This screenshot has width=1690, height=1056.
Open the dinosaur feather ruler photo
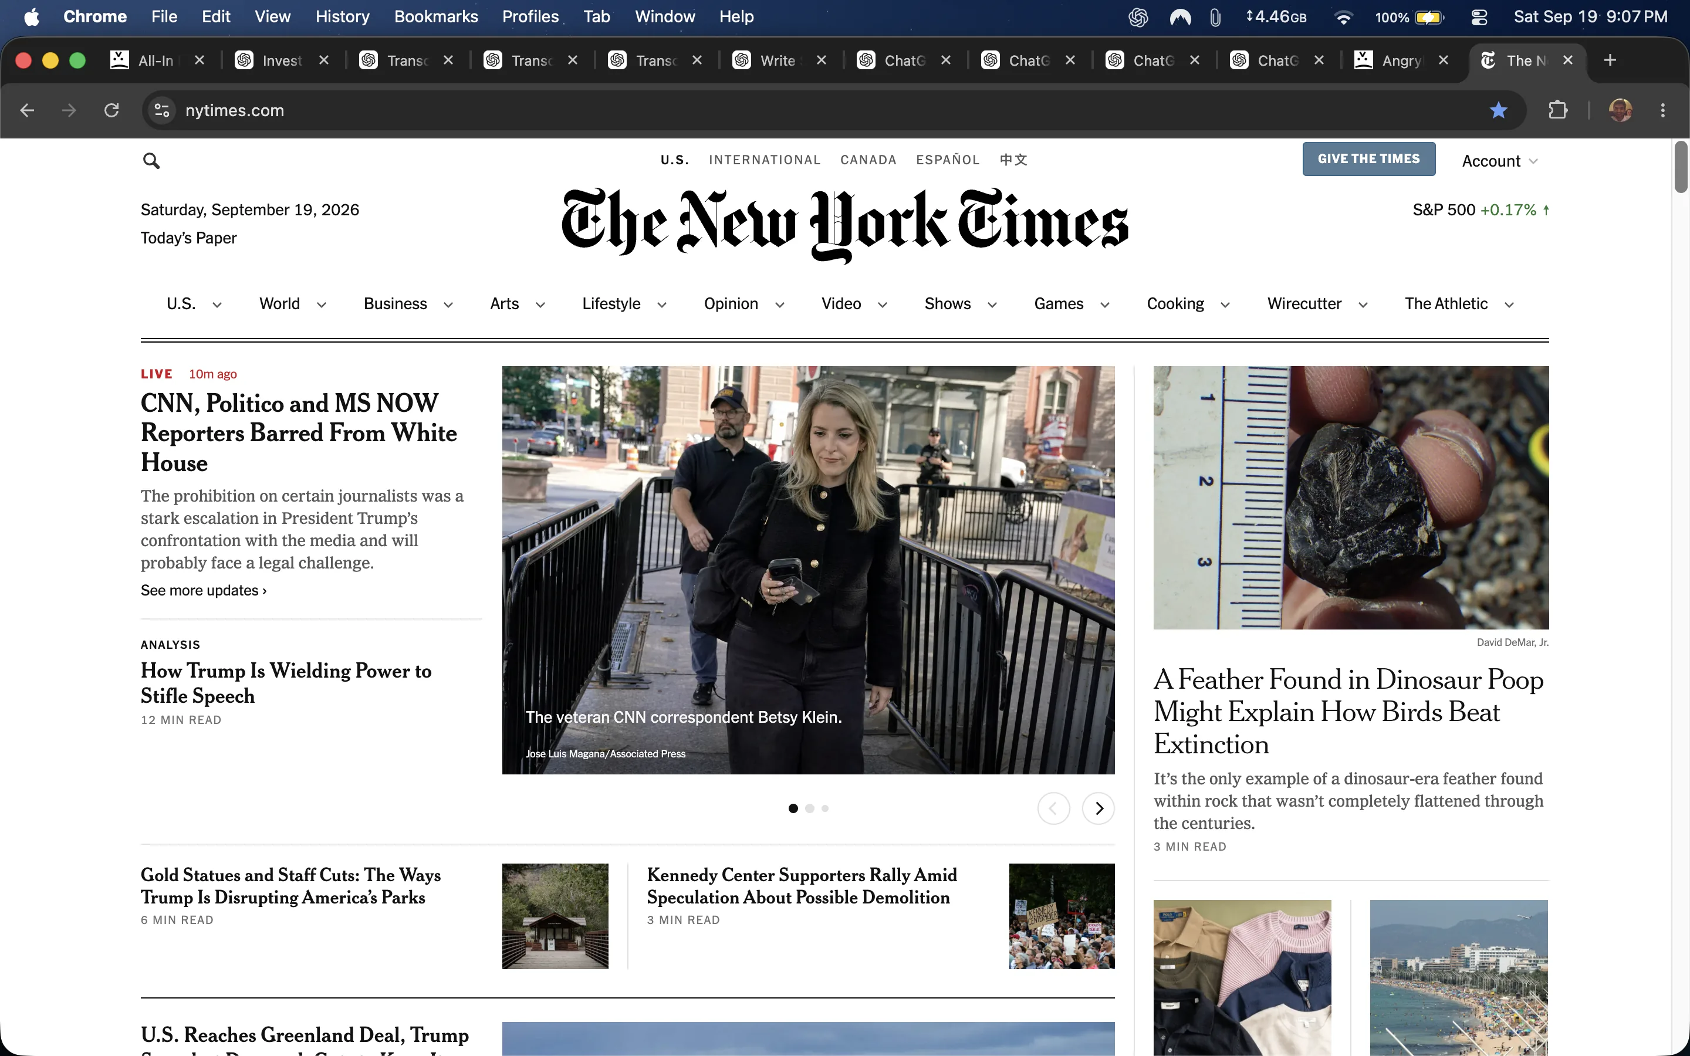coord(1351,497)
